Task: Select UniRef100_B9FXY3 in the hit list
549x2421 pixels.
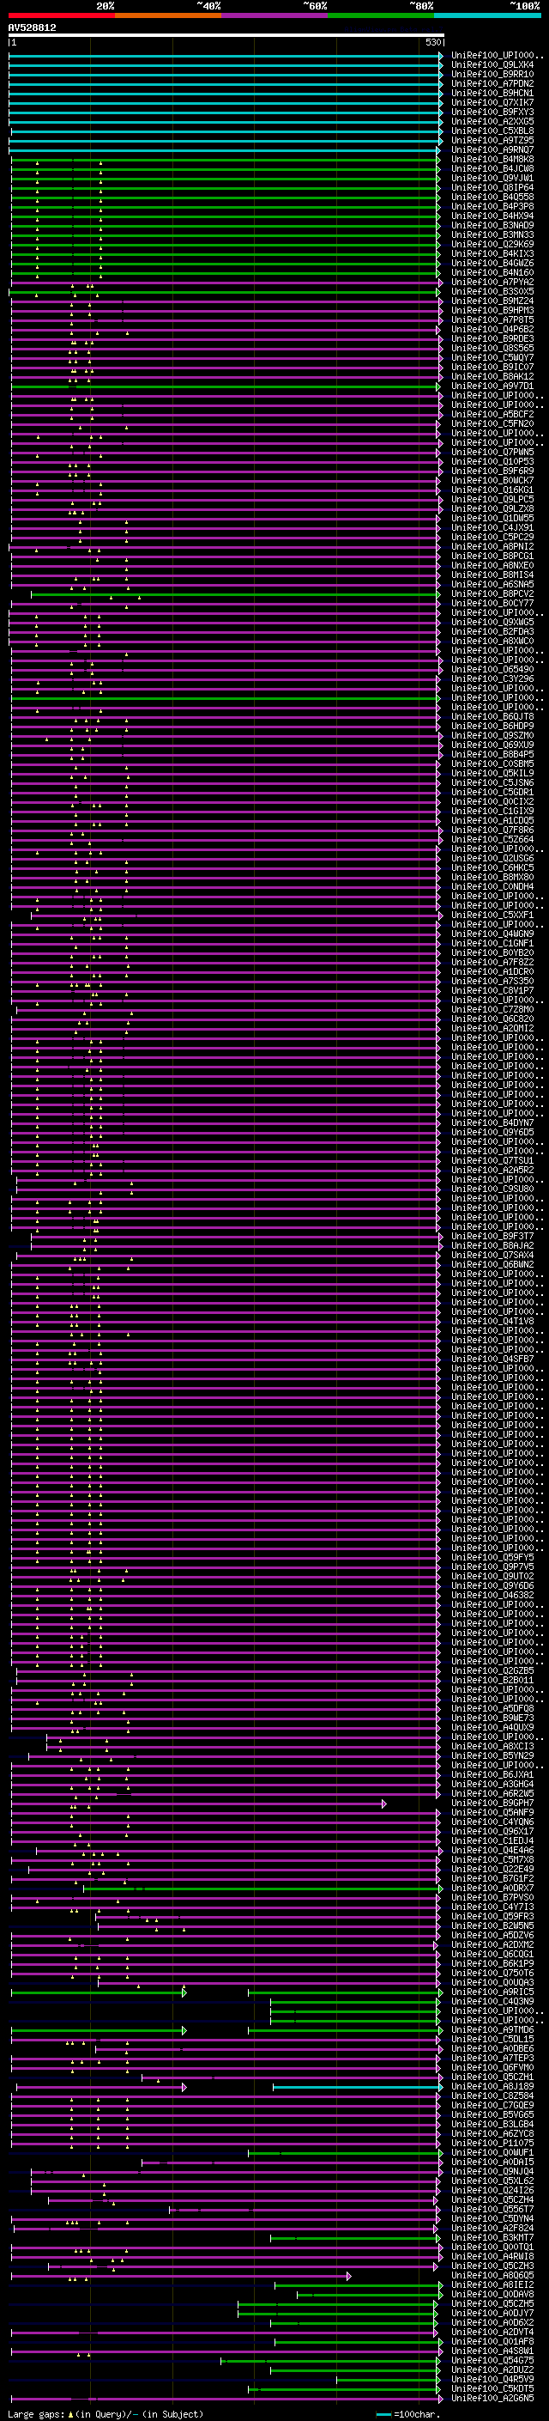Action: [492, 112]
